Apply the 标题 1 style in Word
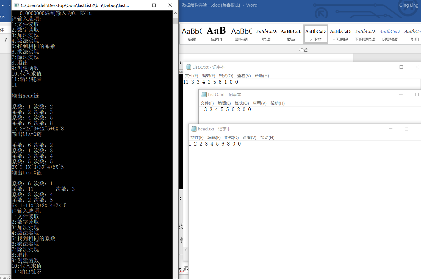Image resolution: width=421 pixels, height=279 pixels. [x=217, y=34]
